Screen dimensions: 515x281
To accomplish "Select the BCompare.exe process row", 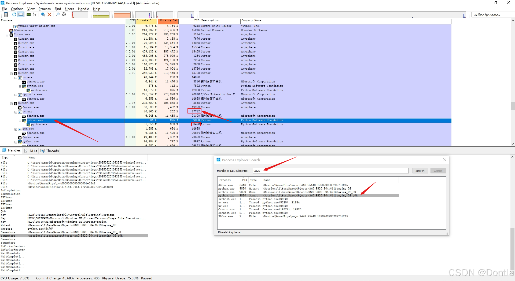I will coord(226,30).
